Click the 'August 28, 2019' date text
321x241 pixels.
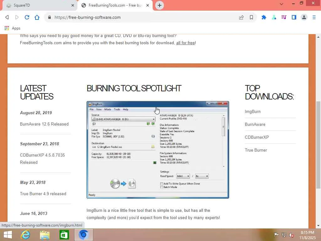(36, 113)
